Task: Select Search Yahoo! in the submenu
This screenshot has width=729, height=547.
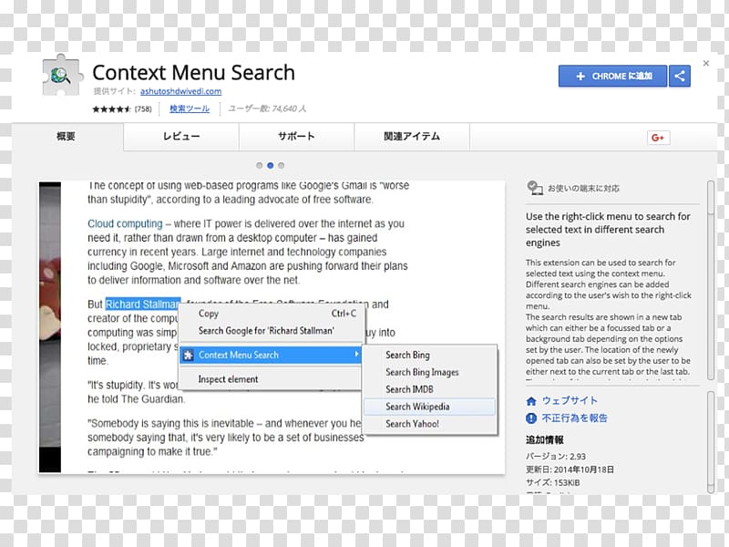Action: pyautogui.click(x=430, y=424)
